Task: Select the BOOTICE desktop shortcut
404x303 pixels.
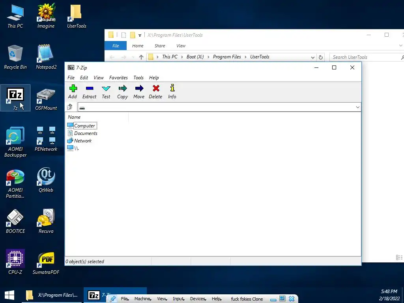Action: (15, 221)
